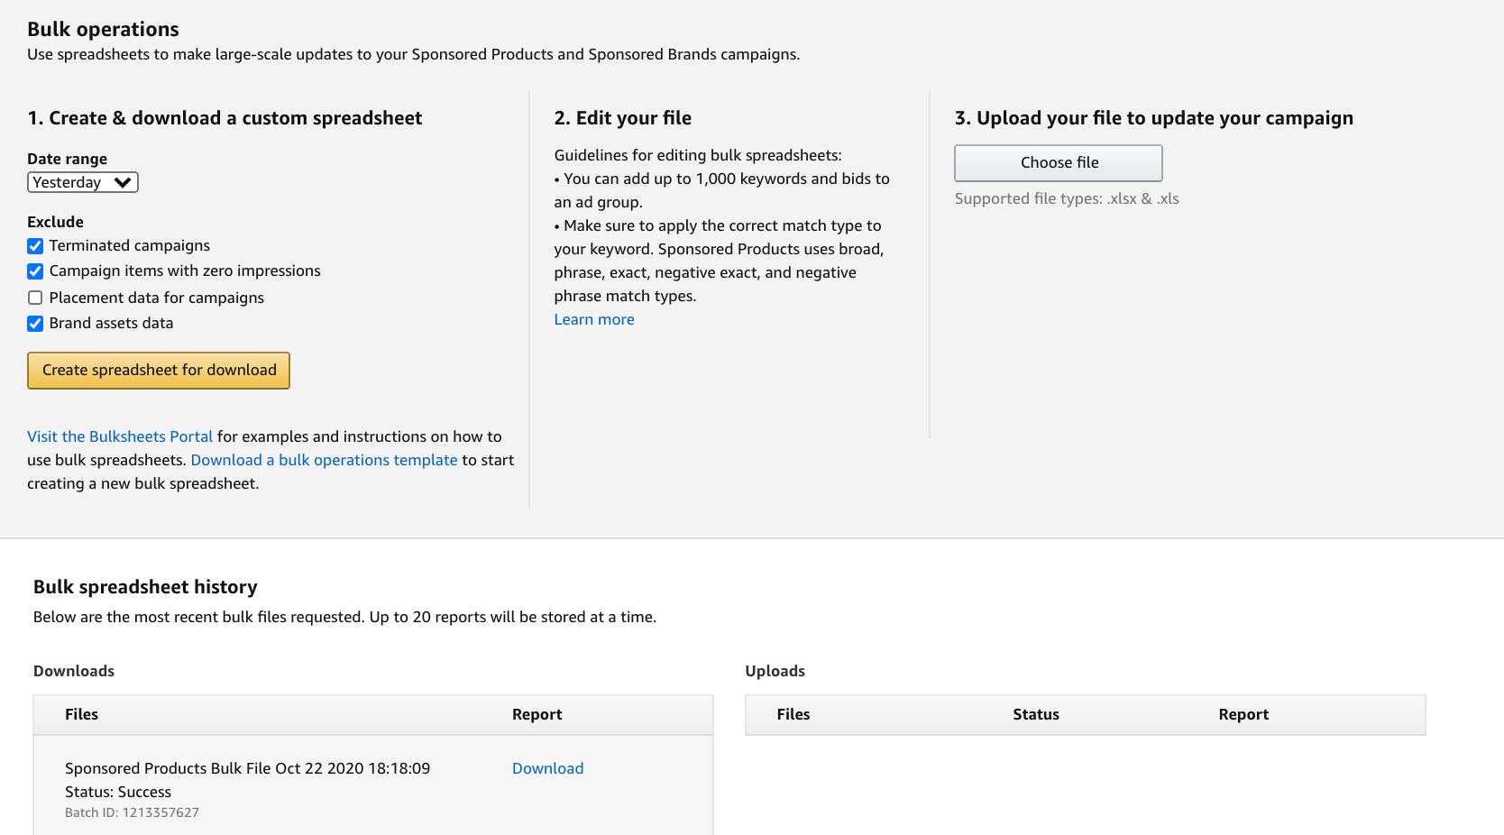Uncheck Terminated campaigns exclusion

point(35,246)
